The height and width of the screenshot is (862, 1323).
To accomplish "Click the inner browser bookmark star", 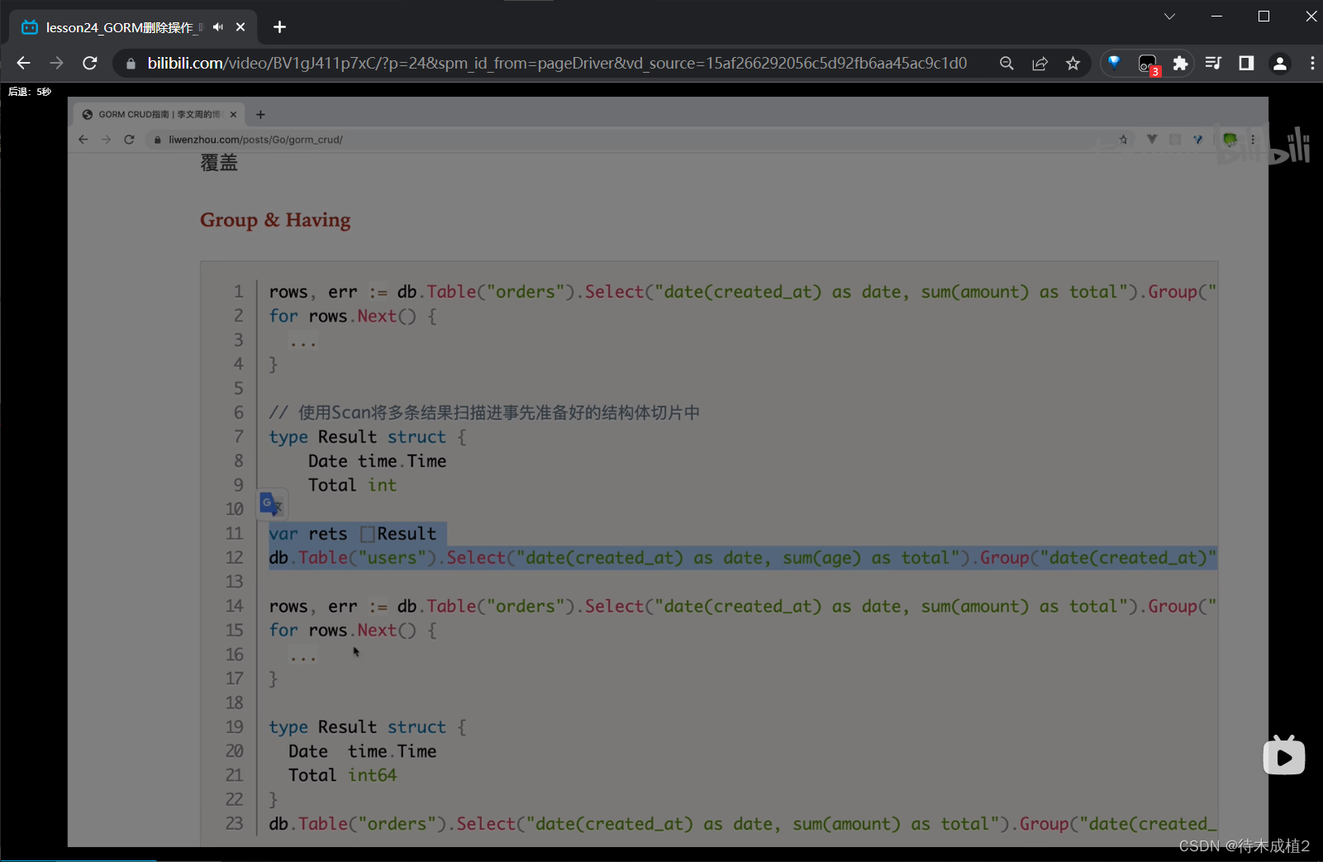I will pyautogui.click(x=1123, y=140).
